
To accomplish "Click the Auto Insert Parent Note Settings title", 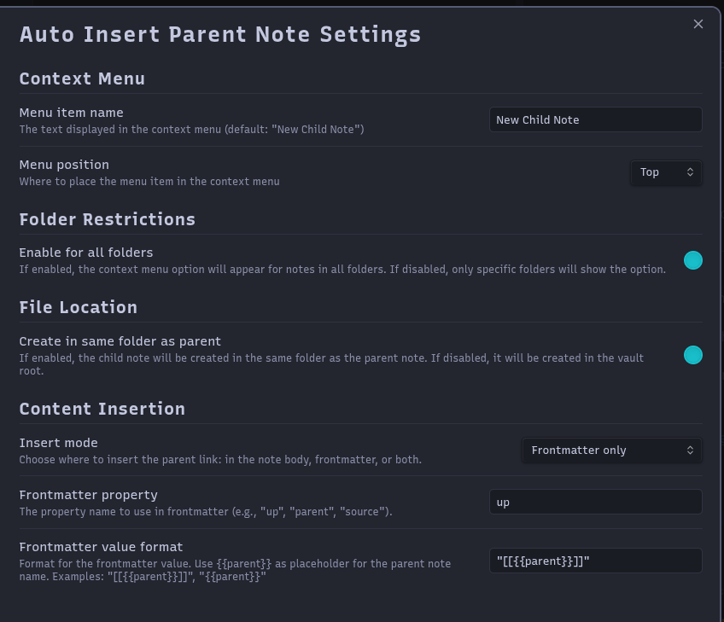I will click(220, 34).
